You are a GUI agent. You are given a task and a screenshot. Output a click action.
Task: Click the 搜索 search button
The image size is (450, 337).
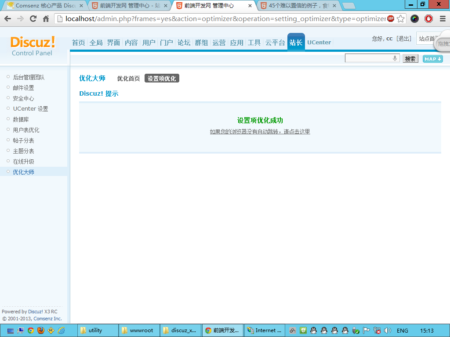(x=410, y=59)
